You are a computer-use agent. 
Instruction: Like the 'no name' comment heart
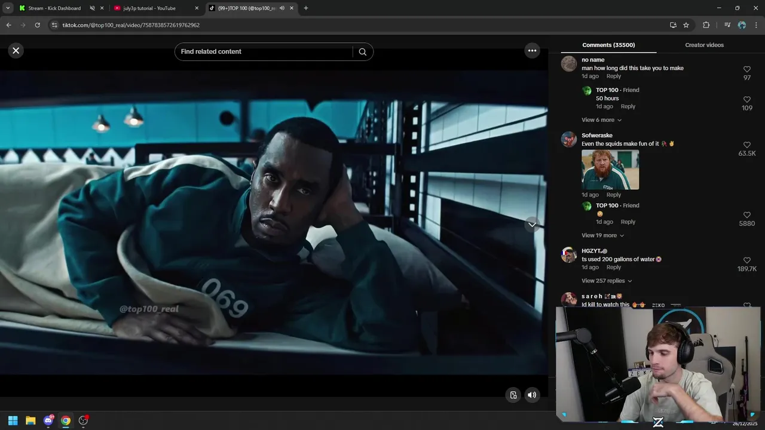pyautogui.click(x=746, y=69)
